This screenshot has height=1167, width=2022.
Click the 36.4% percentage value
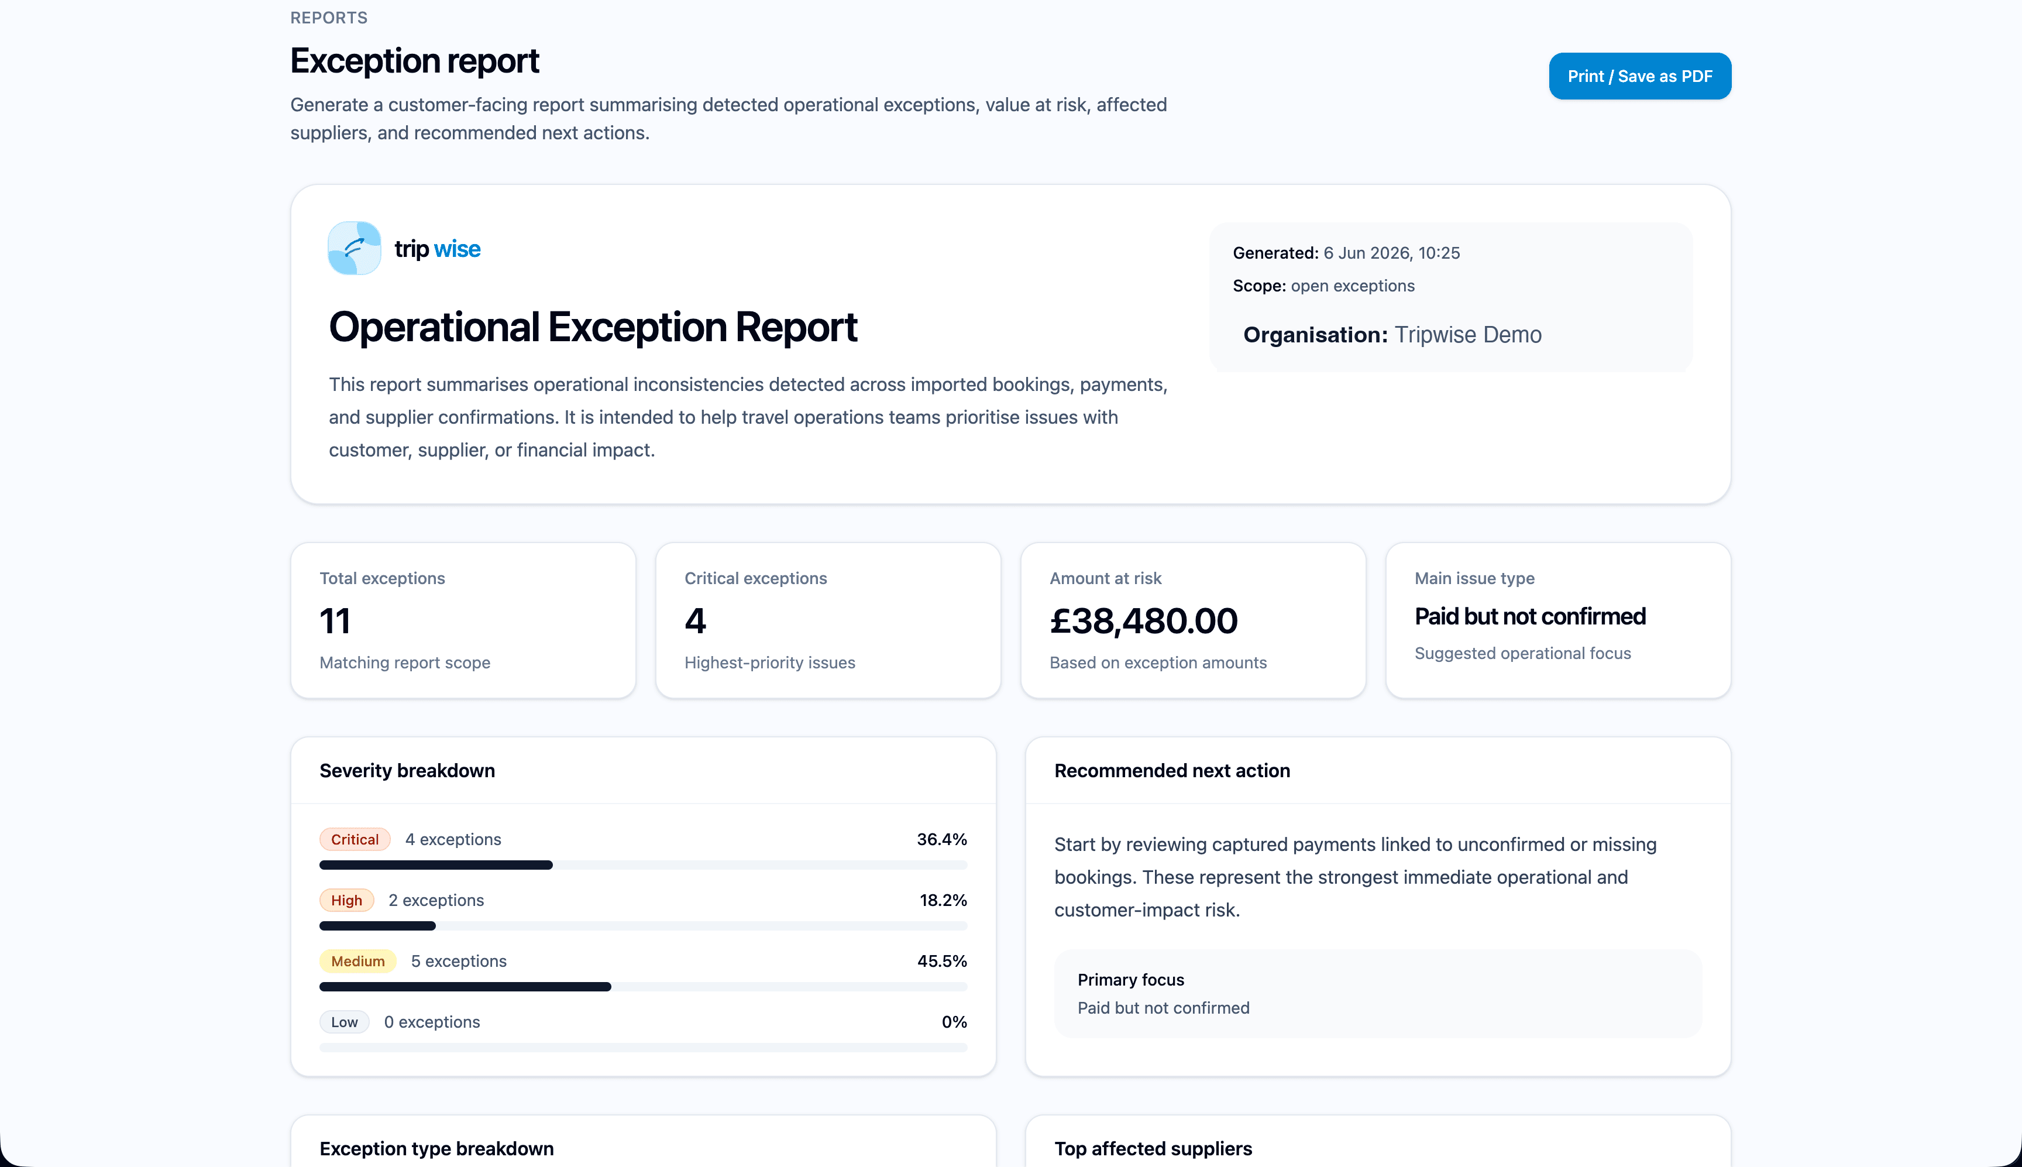click(941, 839)
